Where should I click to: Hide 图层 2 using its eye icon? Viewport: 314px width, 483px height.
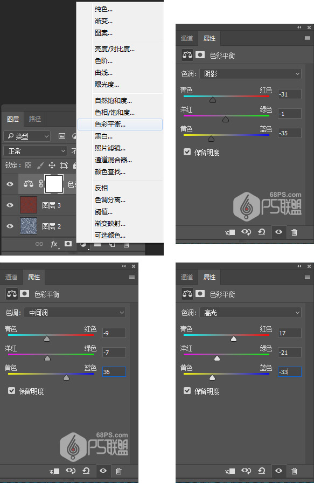[x=10, y=226]
